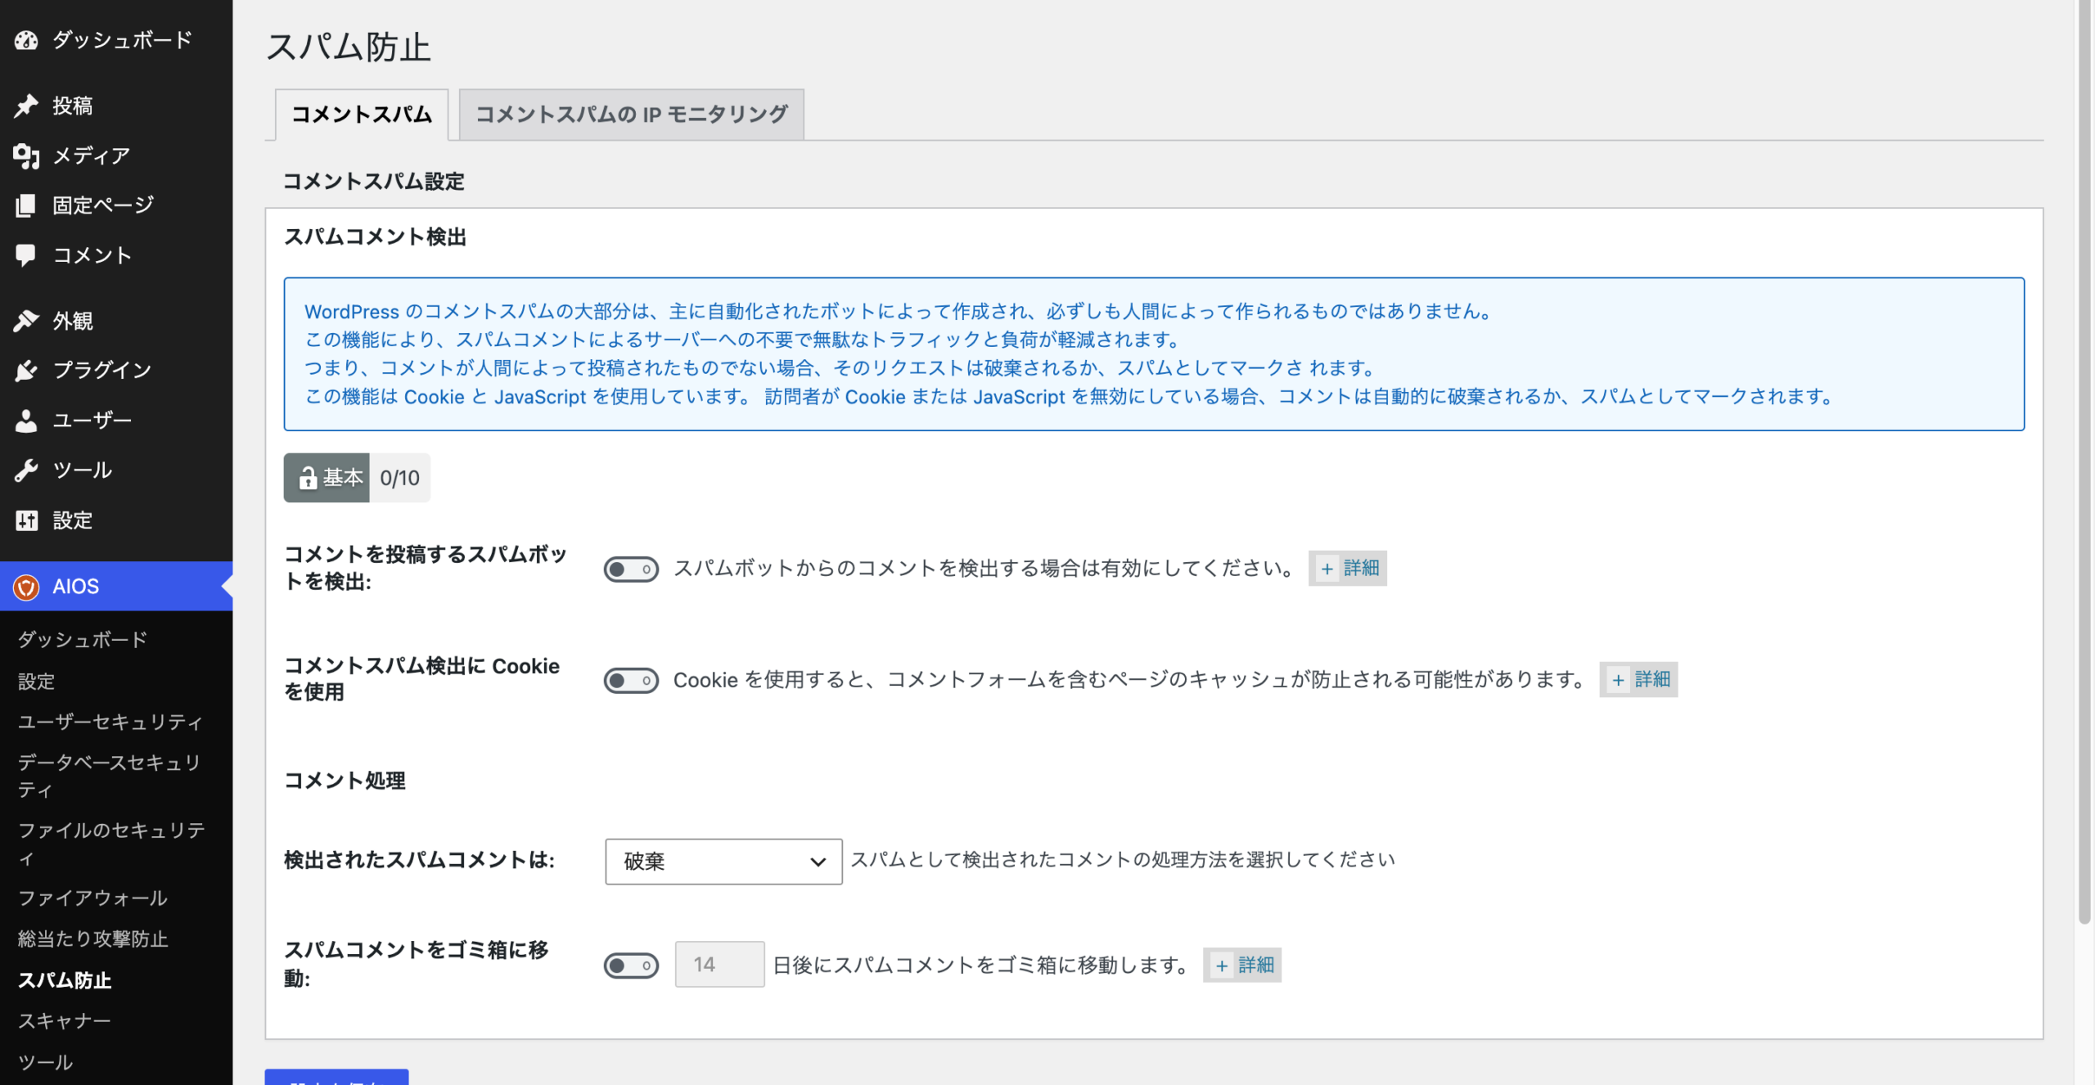Click the page vertical scrollbar
The height and width of the screenshot is (1085, 2095).
(x=2084, y=461)
